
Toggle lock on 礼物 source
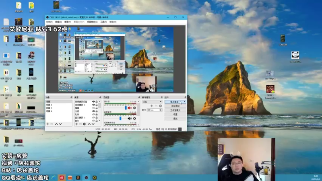(97, 114)
